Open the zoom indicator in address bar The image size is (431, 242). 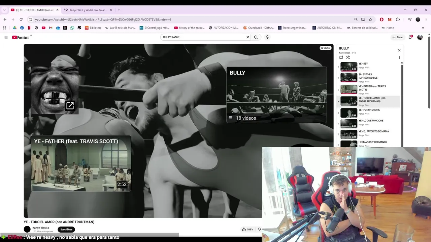(x=356, y=19)
